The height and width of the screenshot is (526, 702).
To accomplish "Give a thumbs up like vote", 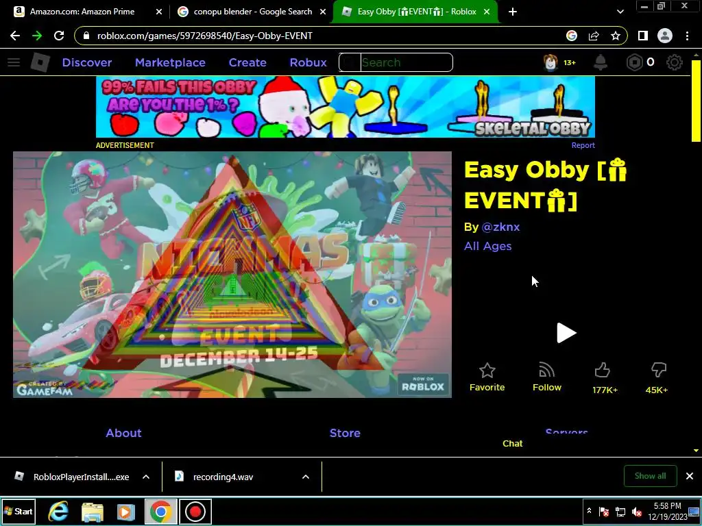I will (x=603, y=371).
